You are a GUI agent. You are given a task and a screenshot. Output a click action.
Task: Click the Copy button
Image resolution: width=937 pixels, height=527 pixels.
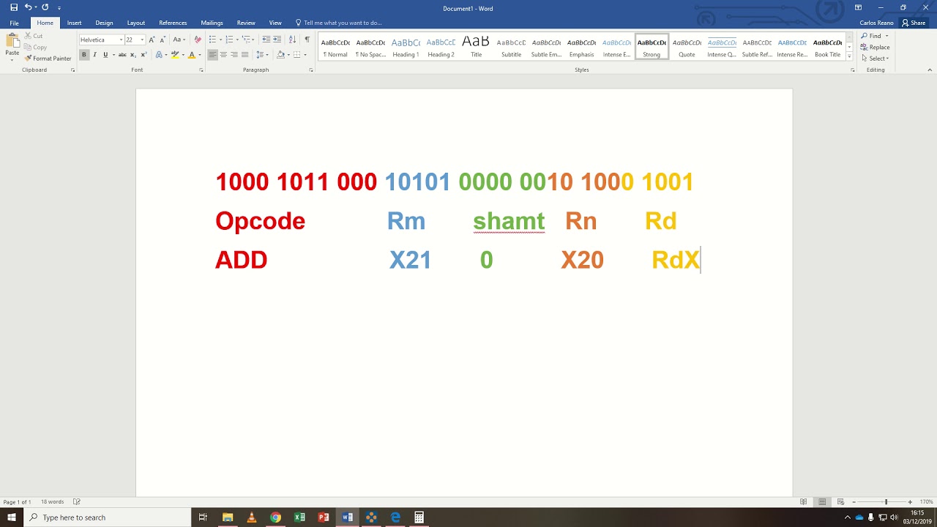tap(36, 48)
